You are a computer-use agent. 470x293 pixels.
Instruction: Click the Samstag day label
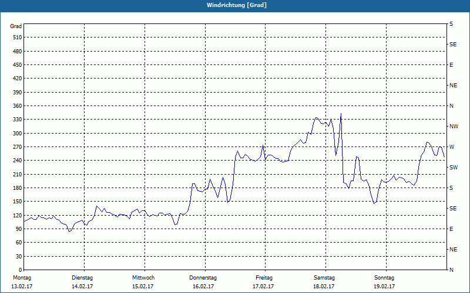tap(324, 278)
